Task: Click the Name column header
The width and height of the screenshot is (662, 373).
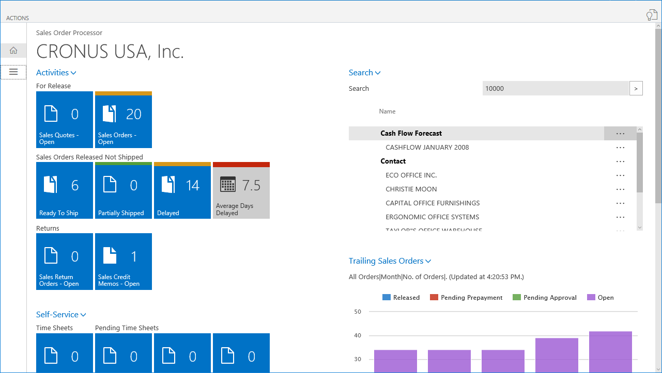Action: coord(387,111)
